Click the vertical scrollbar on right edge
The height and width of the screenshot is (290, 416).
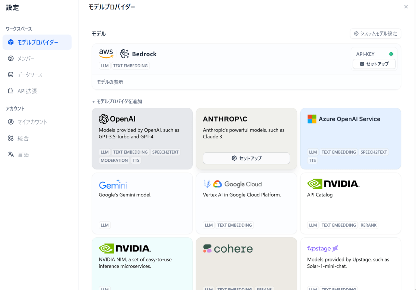point(415,36)
